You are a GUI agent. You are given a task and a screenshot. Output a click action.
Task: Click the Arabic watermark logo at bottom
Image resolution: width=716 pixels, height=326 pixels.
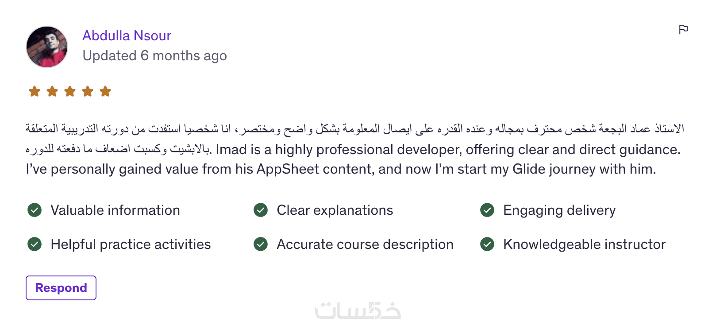pyautogui.click(x=358, y=310)
